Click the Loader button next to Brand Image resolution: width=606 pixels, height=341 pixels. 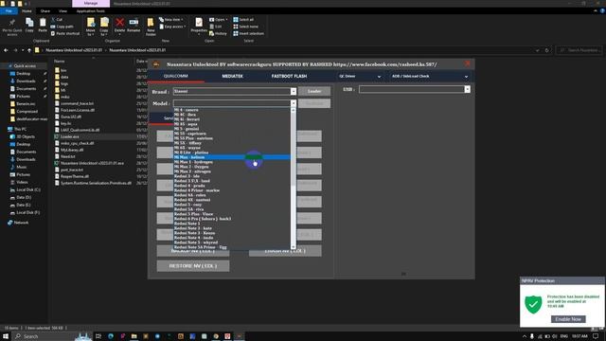coord(314,91)
